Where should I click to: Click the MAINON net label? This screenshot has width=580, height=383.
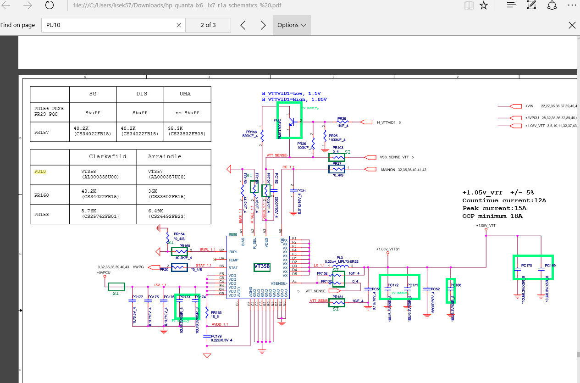[387, 170]
